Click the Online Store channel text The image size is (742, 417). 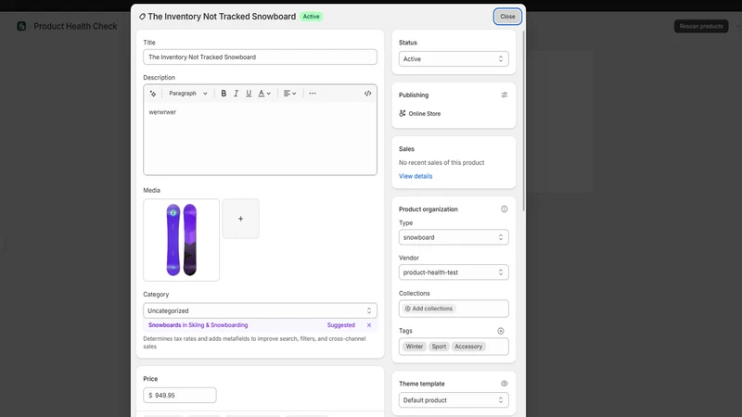coord(425,114)
